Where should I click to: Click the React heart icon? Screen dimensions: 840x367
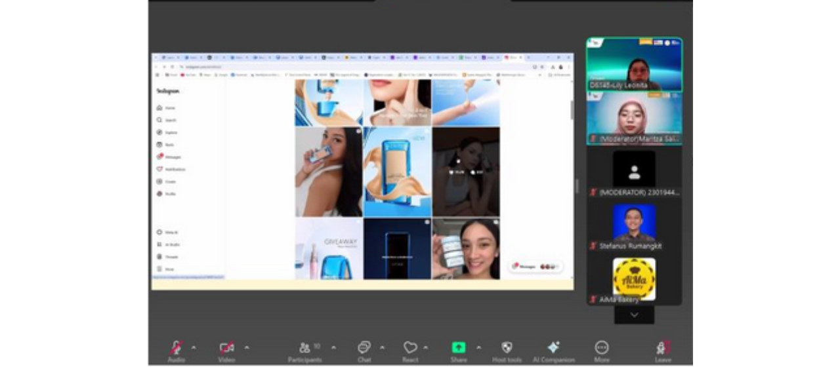410,348
